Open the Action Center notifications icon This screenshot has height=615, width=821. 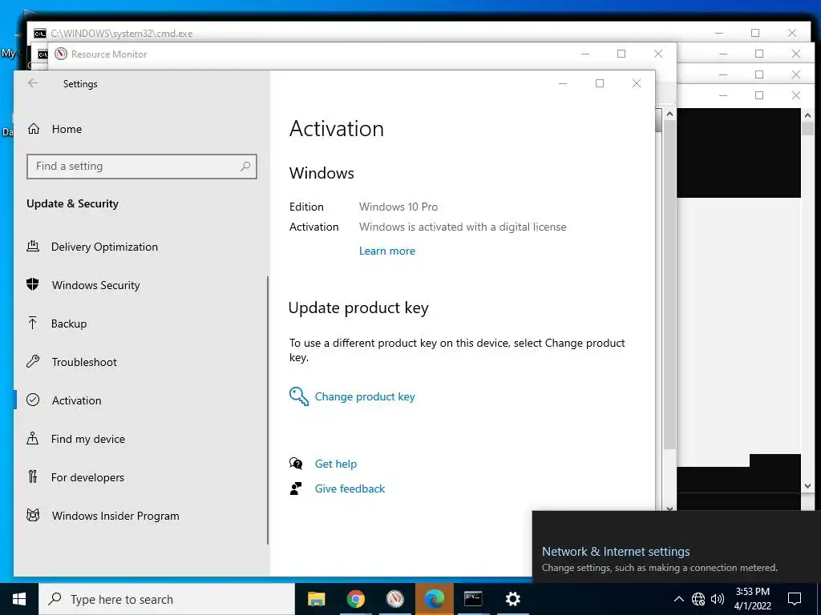pyautogui.click(x=795, y=599)
